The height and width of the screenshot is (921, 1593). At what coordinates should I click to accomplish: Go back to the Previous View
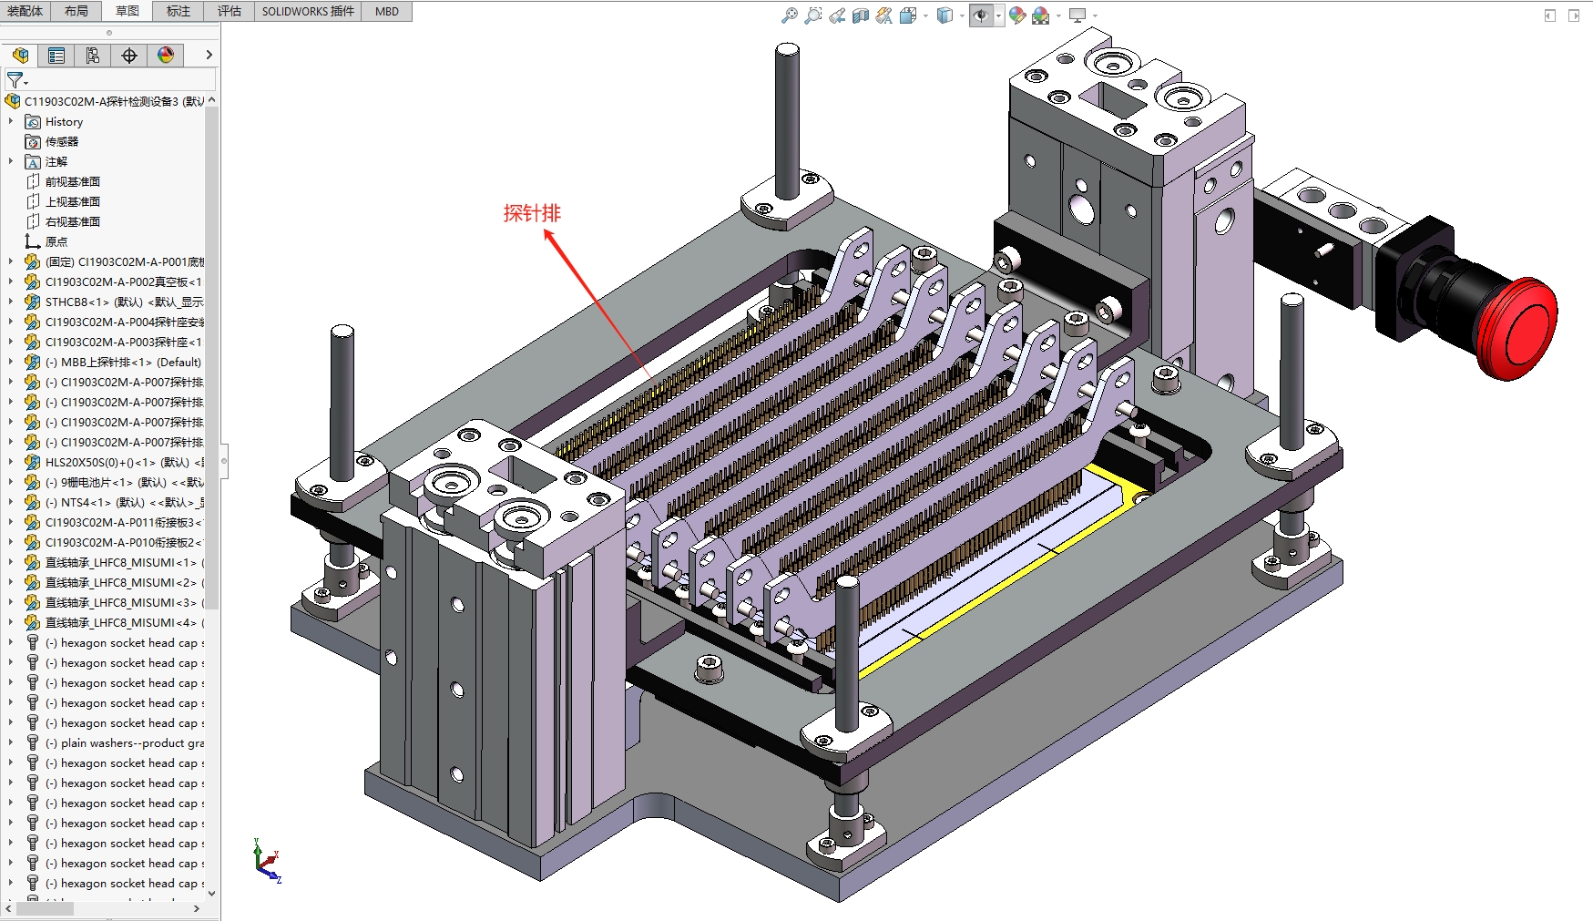[837, 15]
